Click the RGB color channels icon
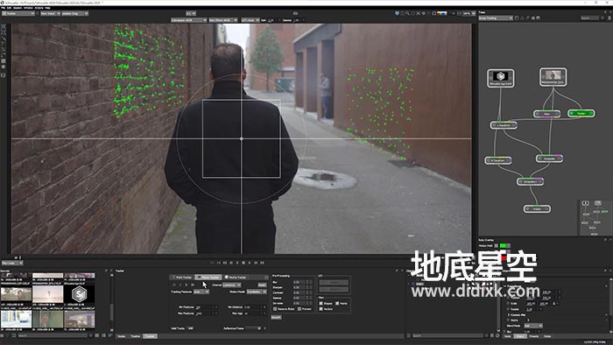Image resolution: width=613 pixels, height=345 pixels. point(441,13)
